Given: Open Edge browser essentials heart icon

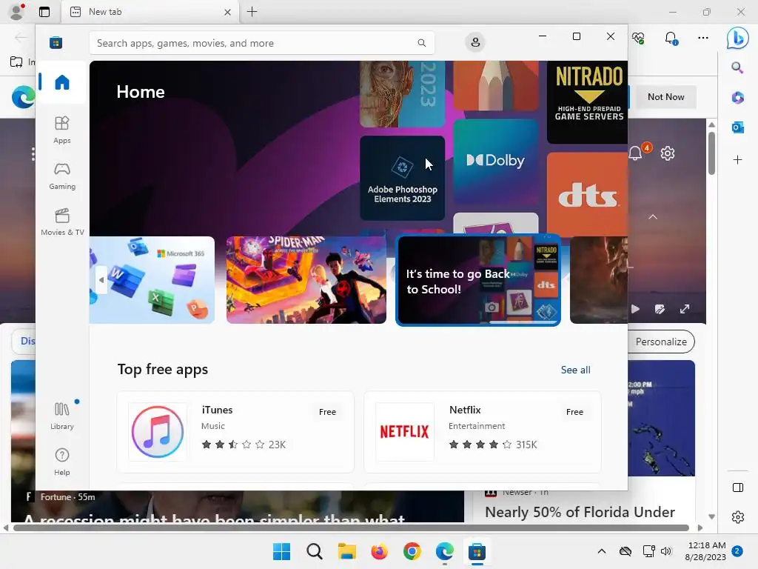Looking at the screenshot, I should coord(638,38).
